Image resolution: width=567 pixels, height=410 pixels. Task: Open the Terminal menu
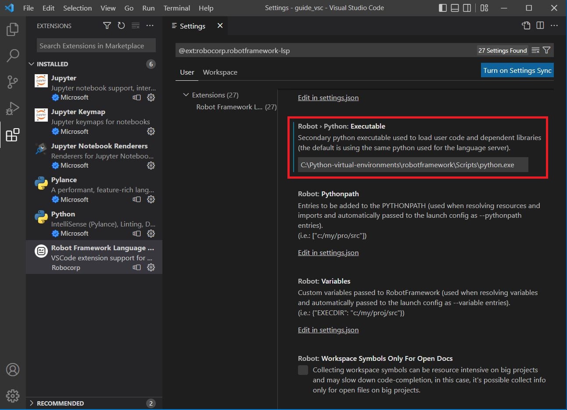(x=177, y=8)
